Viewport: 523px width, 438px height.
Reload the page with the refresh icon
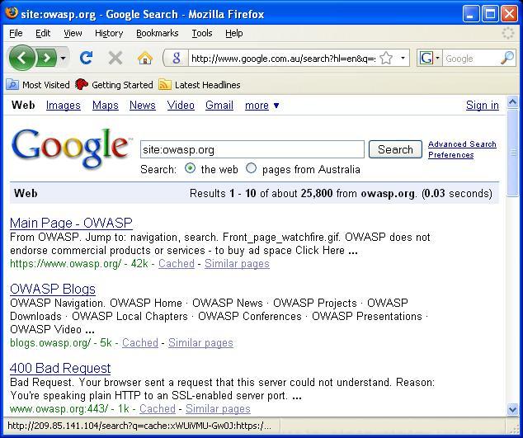(86, 58)
